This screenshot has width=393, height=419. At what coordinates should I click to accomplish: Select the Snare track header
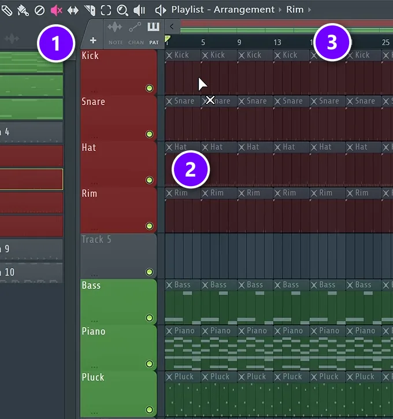[118, 118]
